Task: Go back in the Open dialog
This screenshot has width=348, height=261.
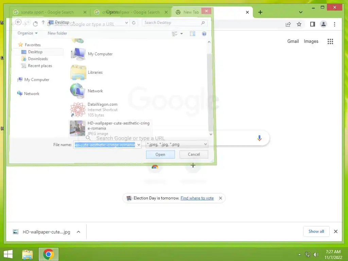Action: [x=18, y=22]
